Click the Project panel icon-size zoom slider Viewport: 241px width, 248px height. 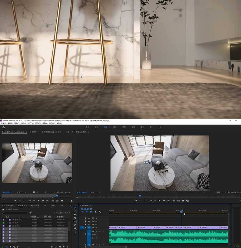coord(18,246)
